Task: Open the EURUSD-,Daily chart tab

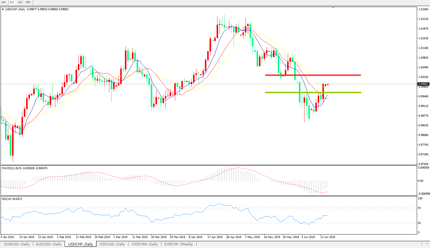Action: 17,244
